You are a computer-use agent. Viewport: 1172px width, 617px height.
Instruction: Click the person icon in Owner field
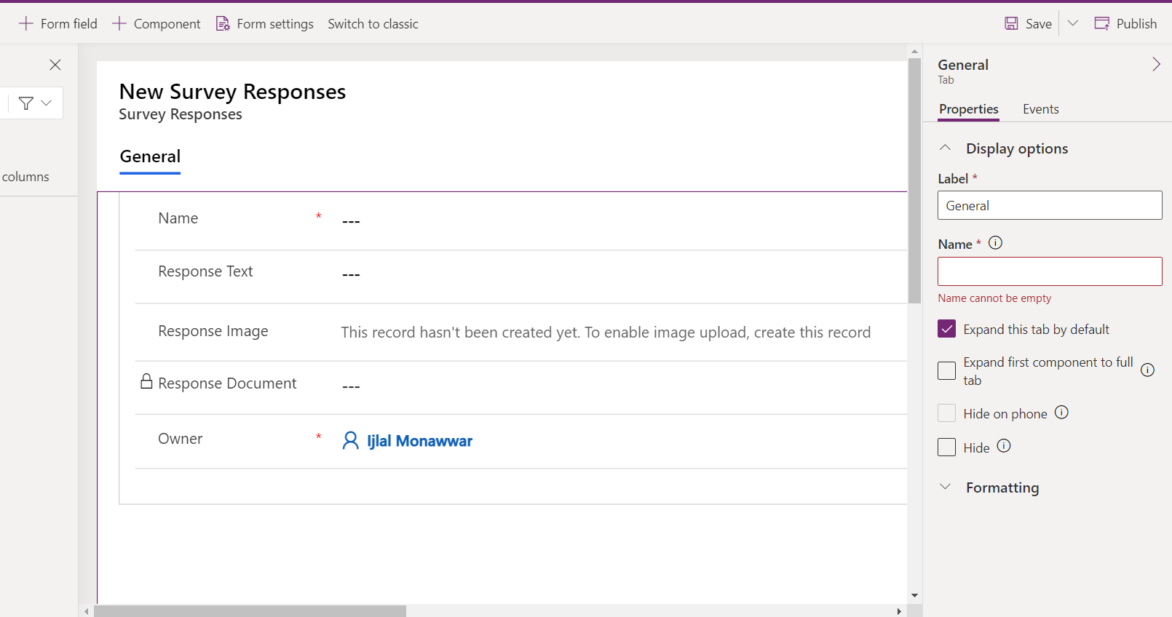[350, 441]
